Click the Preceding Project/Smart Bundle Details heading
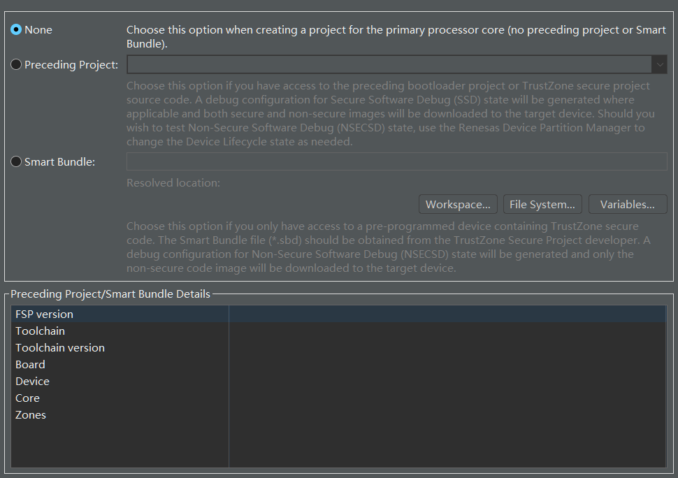This screenshot has width=678, height=478. click(x=110, y=294)
